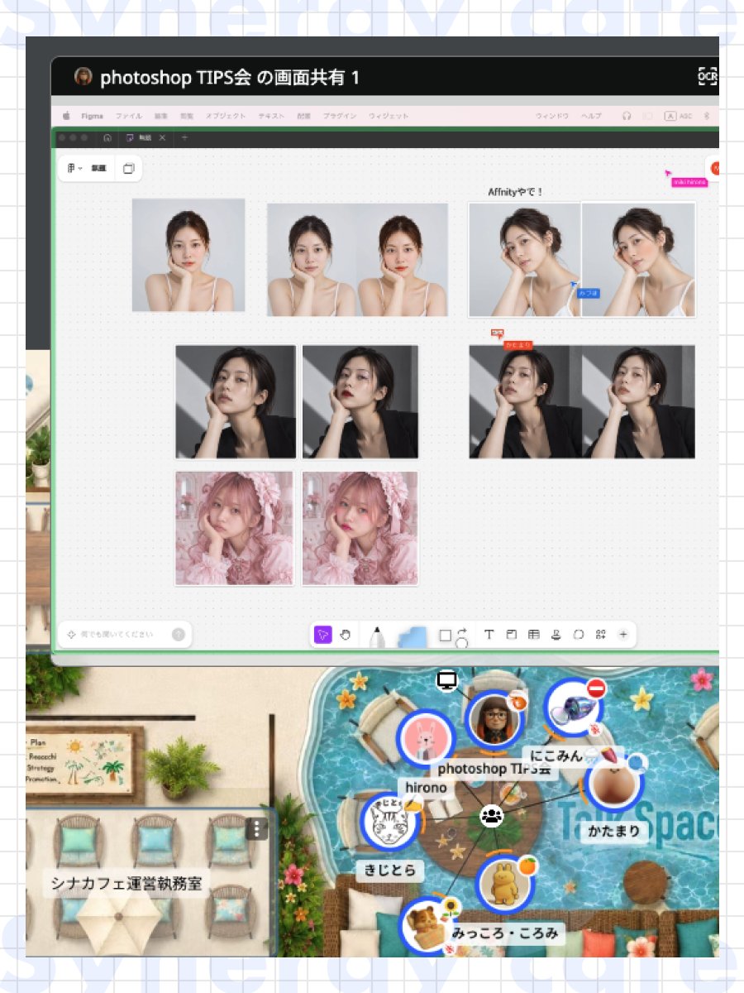Click the pink rabbit avatar
744x993 pixels.
click(426, 737)
